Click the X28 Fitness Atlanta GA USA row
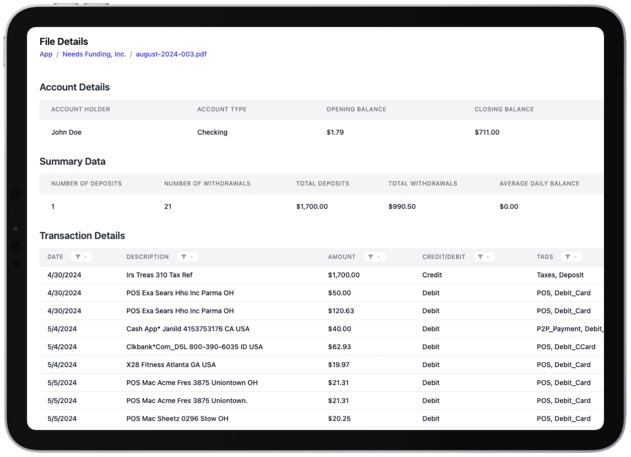631x457 pixels. (x=322, y=365)
